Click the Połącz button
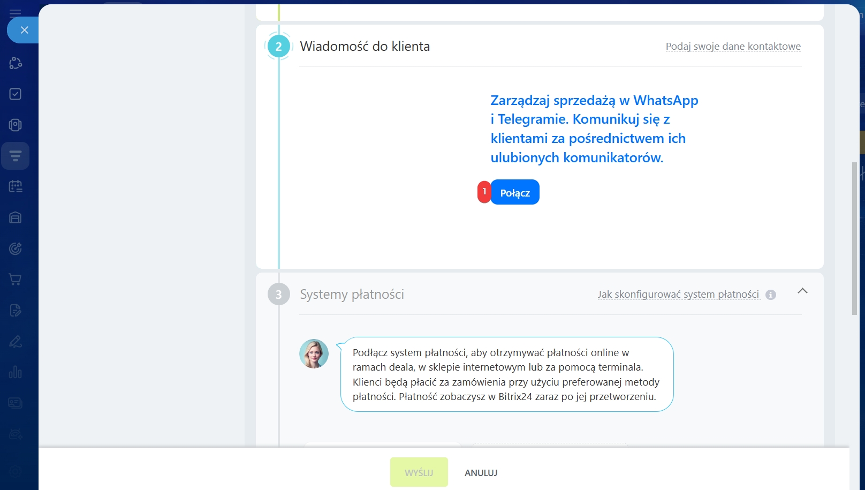The width and height of the screenshot is (865, 490). tap(514, 192)
